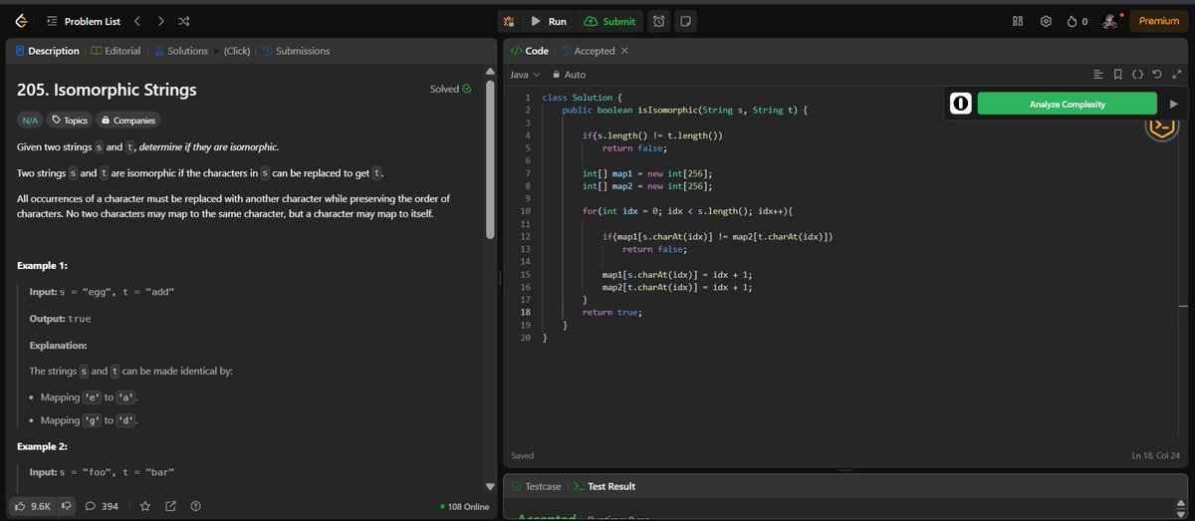Click code line 18 return true
Viewport: 1195px width, 521px height.
tap(612, 312)
